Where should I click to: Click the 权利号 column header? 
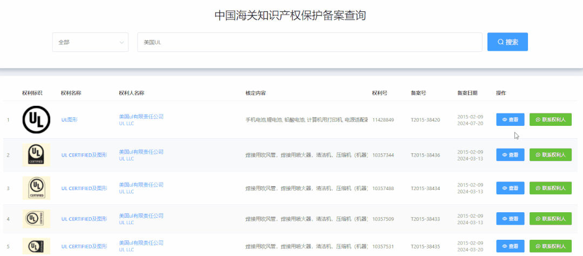[379, 93]
